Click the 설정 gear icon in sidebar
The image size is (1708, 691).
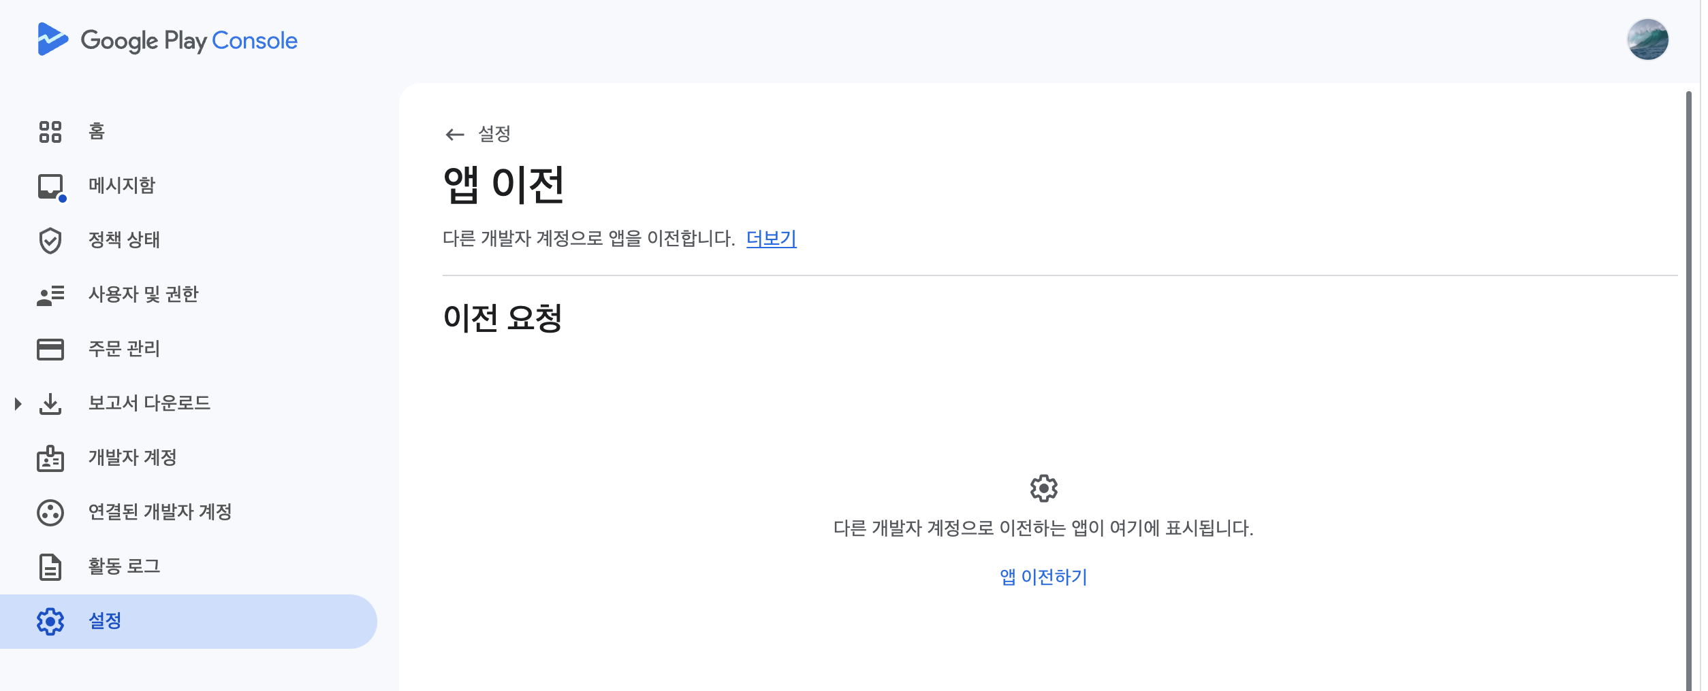(50, 620)
